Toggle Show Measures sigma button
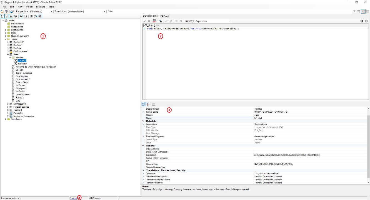The width and height of the screenshot is (370, 200). coord(2,16)
